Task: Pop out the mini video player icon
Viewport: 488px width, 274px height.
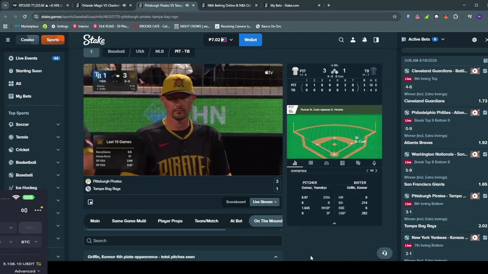Action: click(90, 202)
